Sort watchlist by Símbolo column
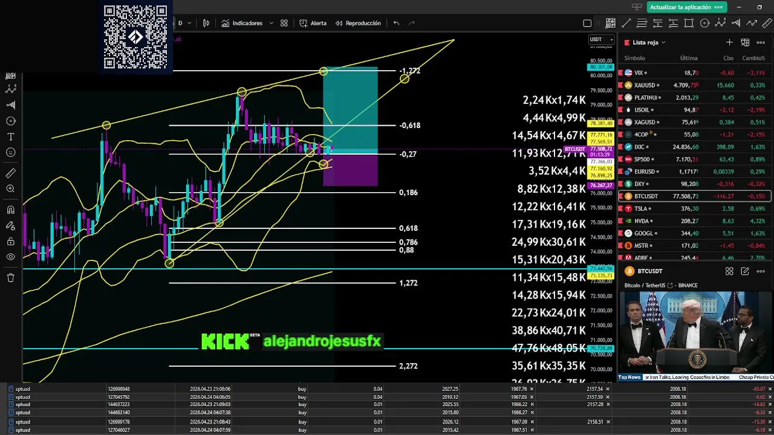The height and width of the screenshot is (435, 774). [x=634, y=58]
